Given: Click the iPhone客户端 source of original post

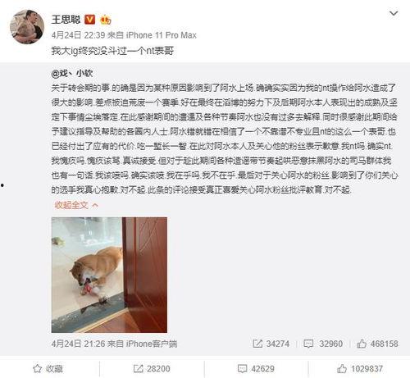Looking at the screenshot, I should [152, 344].
